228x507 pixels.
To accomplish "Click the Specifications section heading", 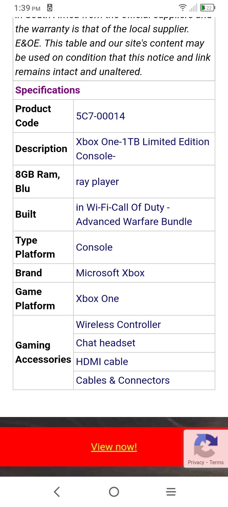I will click(47, 90).
